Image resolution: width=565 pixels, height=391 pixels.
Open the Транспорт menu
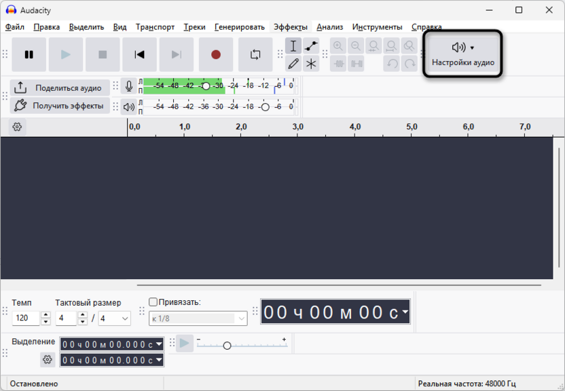click(155, 27)
